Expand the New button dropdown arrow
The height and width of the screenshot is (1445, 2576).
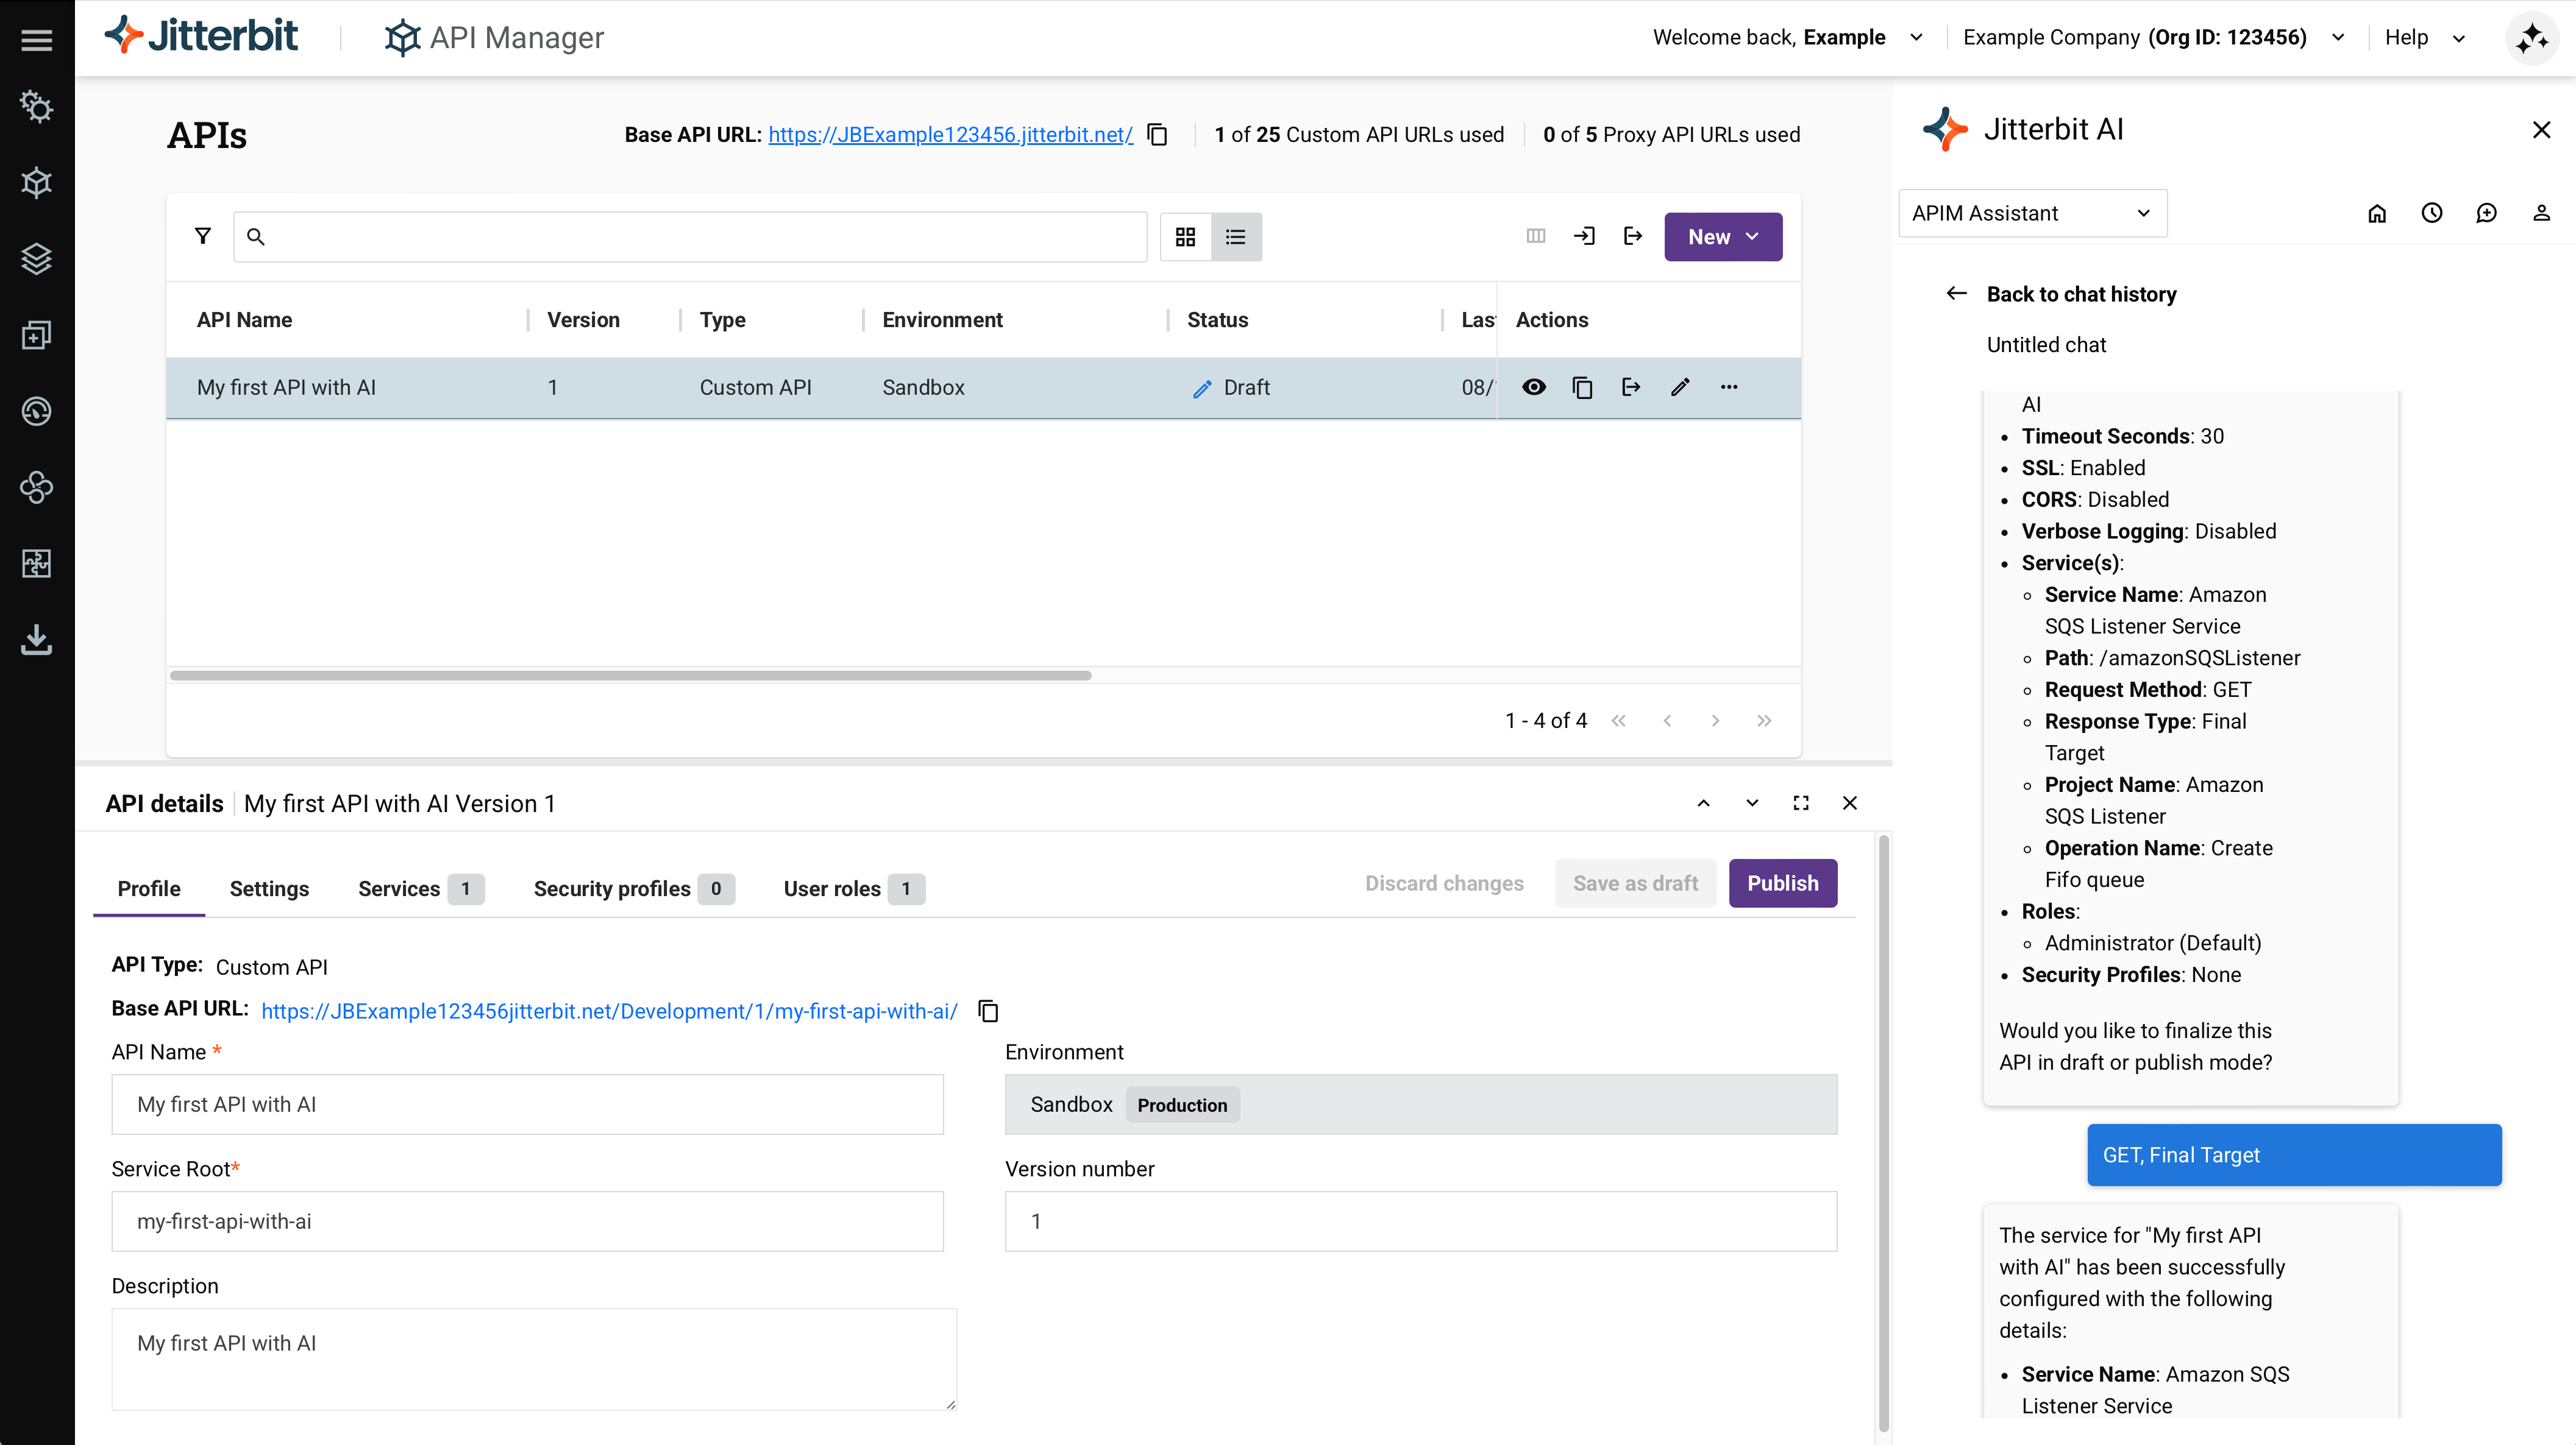(1753, 236)
